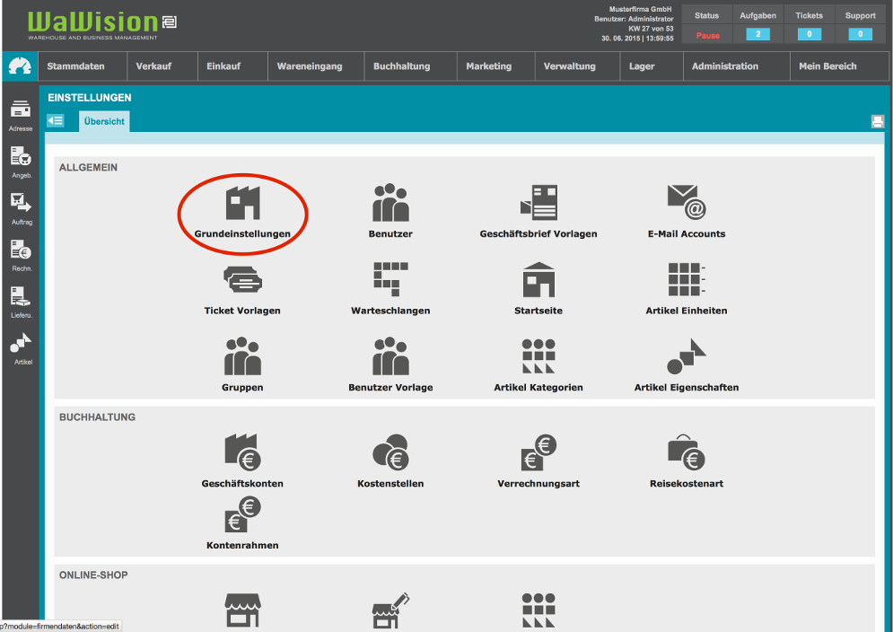This screenshot has height=632, width=893.
Task: Open Artikel Kategorien icon
Action: point(538,357)
